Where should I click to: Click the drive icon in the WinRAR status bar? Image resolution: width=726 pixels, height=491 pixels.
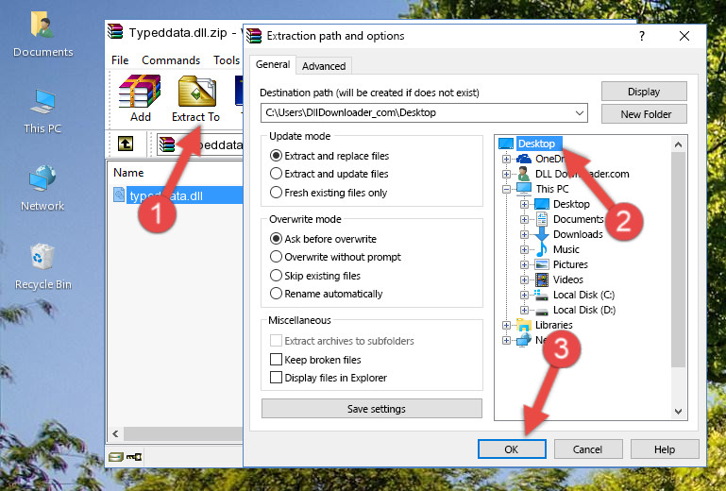116,457
